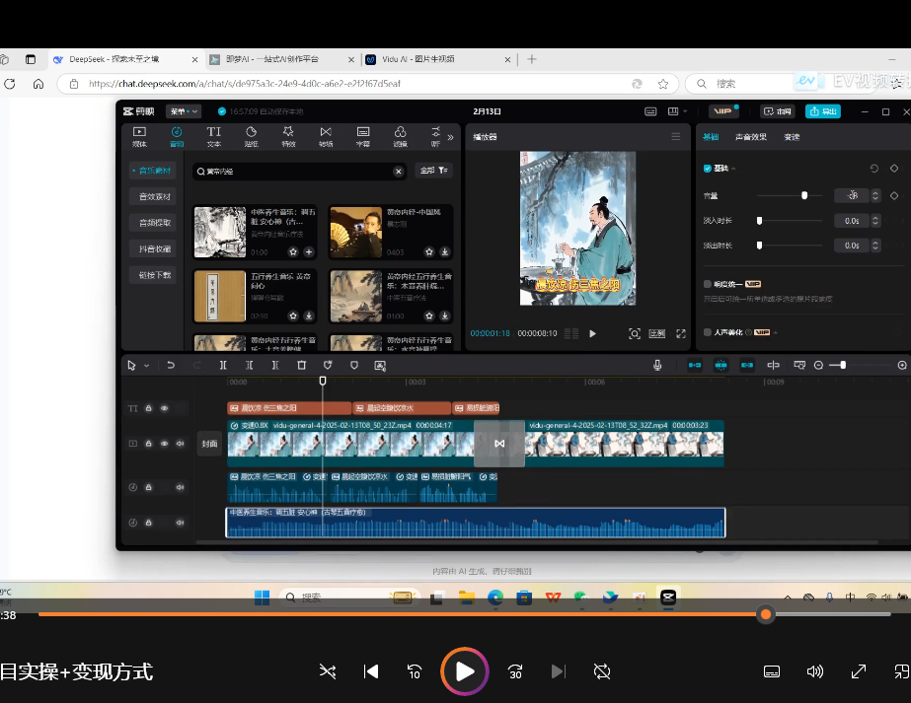Select the 抖音收藏 sidebar category

[154, 249]
